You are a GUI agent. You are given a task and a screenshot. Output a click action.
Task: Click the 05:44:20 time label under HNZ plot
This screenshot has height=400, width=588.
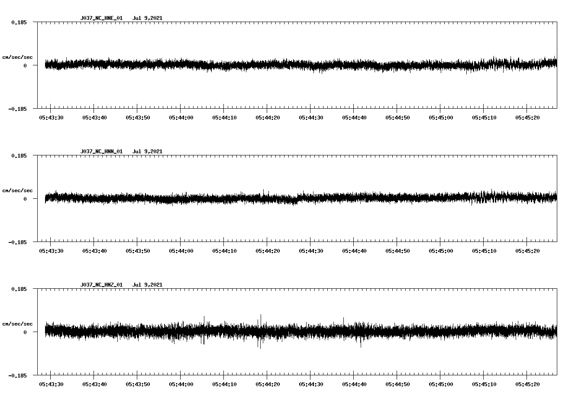(x=268, y=384)
